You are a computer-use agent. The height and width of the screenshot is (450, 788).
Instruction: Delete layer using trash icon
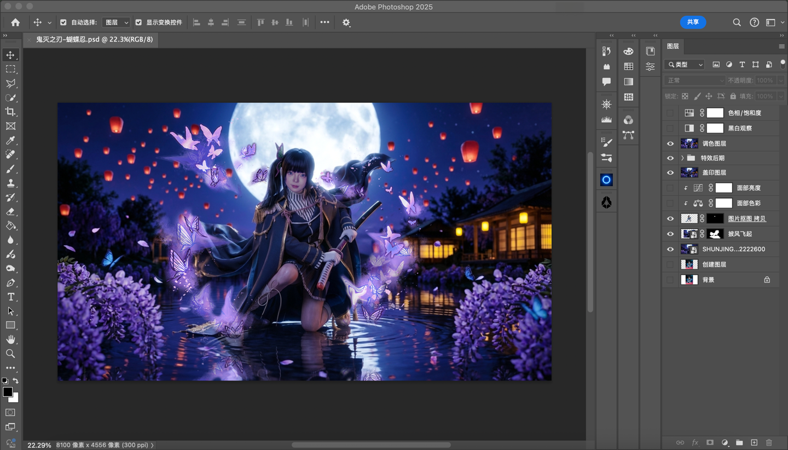click(x=769, y=442)
